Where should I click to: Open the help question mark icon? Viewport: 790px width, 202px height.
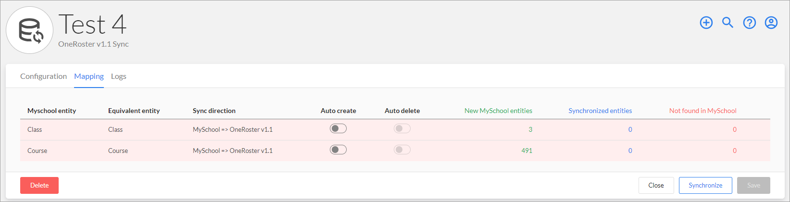(749, 23)
